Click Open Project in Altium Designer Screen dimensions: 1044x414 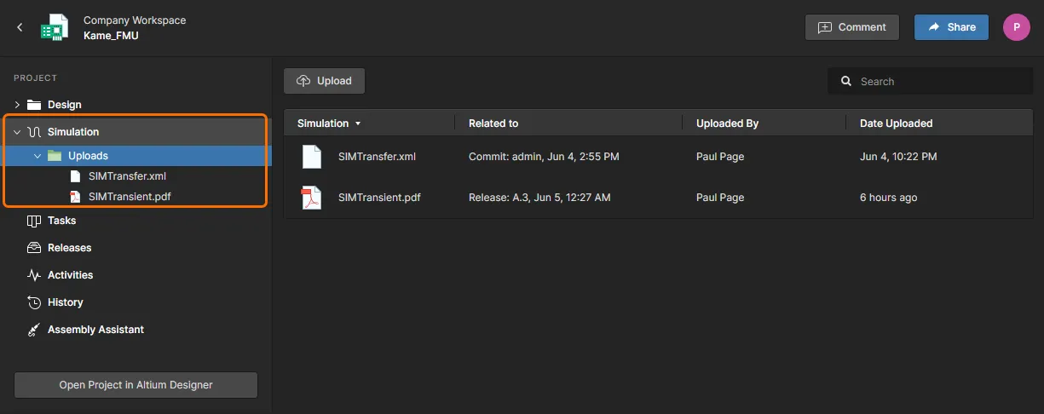pos(136,385)
